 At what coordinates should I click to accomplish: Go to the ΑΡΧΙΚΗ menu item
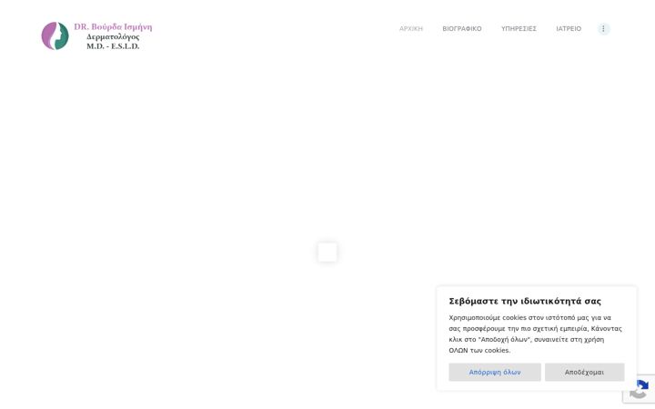411,29
